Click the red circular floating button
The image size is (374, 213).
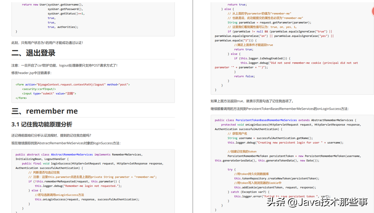coord(373,11)
